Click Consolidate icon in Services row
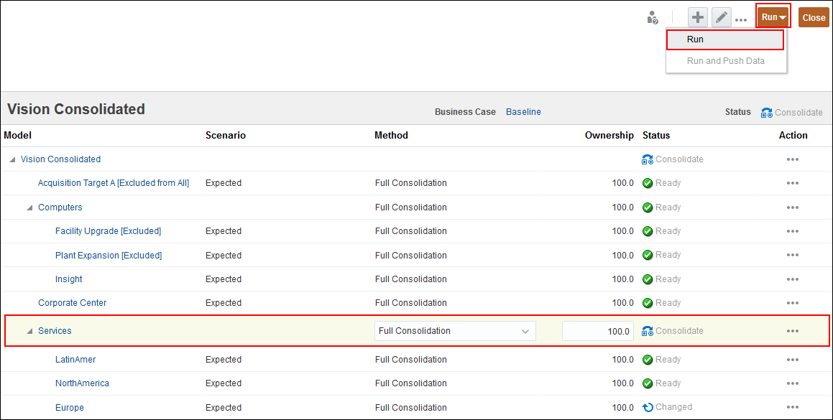Screen dimensions: 833x420 (x=648, y=331)
